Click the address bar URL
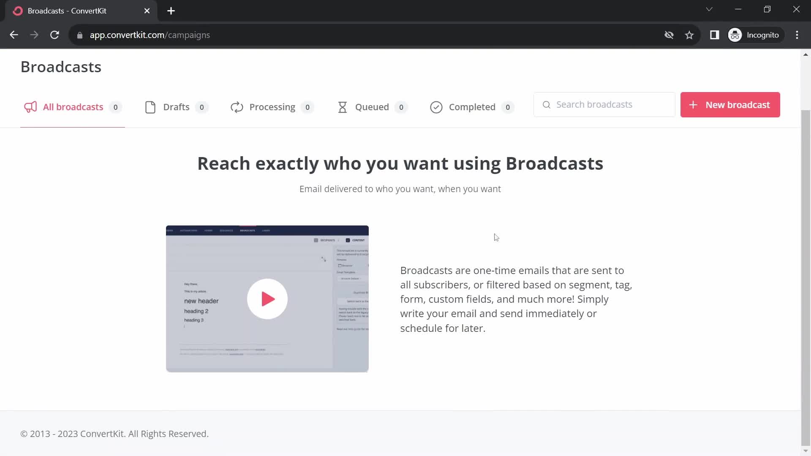 pos(150,35)
